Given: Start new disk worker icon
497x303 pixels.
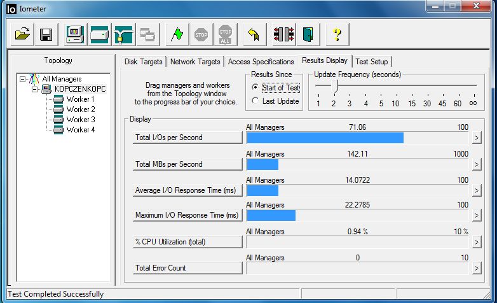Looking at the screenshot, I should click(x=100, y=34).
